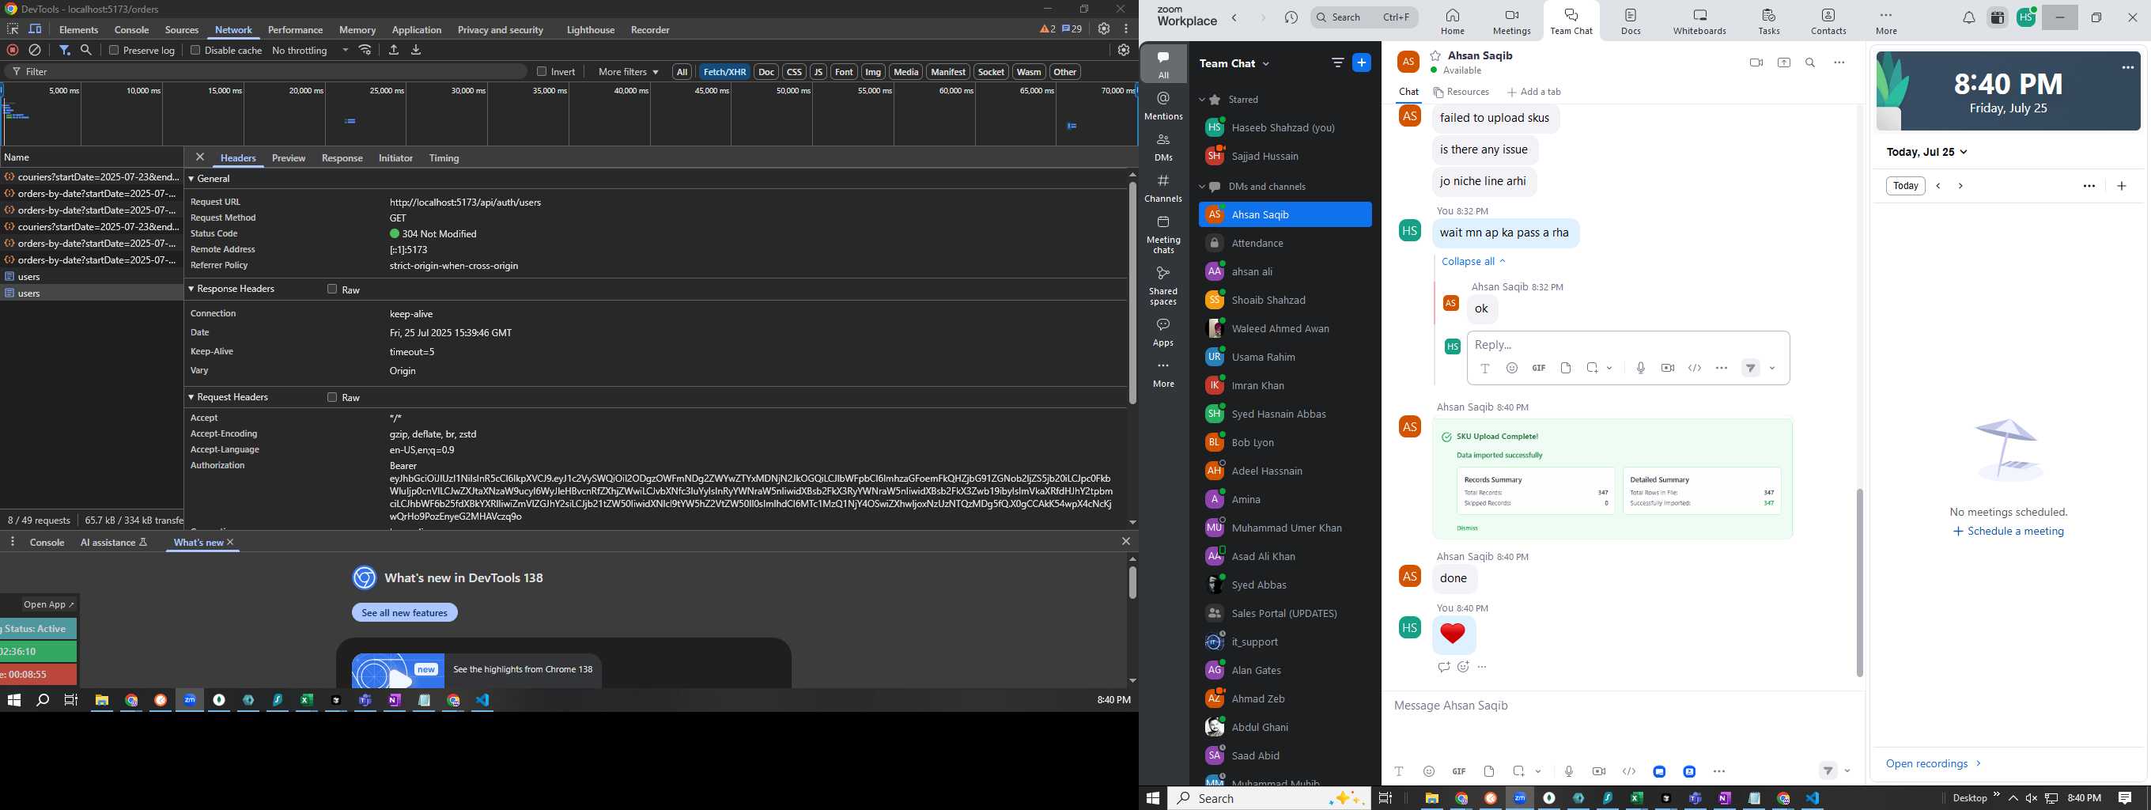Open the Console panel in DevTools
This screenshot has height=810, width=2151.
pyautogui.click(x=132, y=29)
